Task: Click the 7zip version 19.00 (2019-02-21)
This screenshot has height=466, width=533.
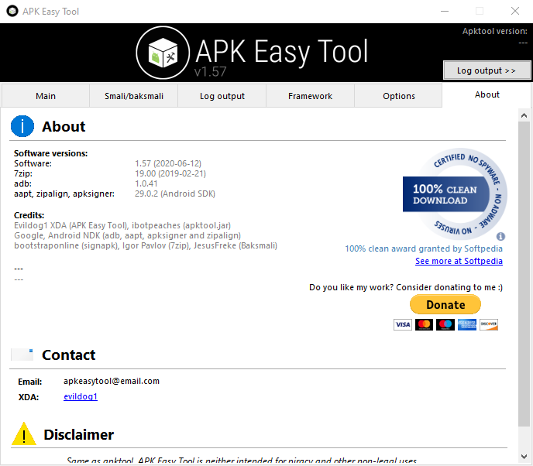Action: pyautogui.click(x=170, y=173)
